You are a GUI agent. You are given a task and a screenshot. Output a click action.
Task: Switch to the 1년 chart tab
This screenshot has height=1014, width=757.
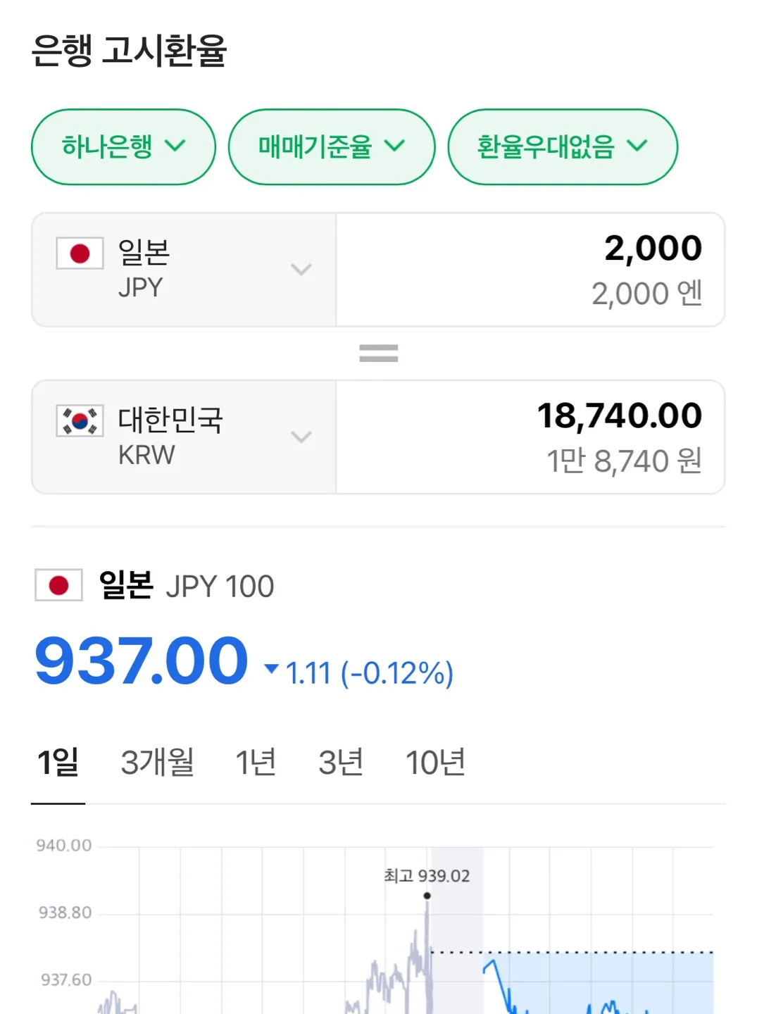(x=256, y=763)
